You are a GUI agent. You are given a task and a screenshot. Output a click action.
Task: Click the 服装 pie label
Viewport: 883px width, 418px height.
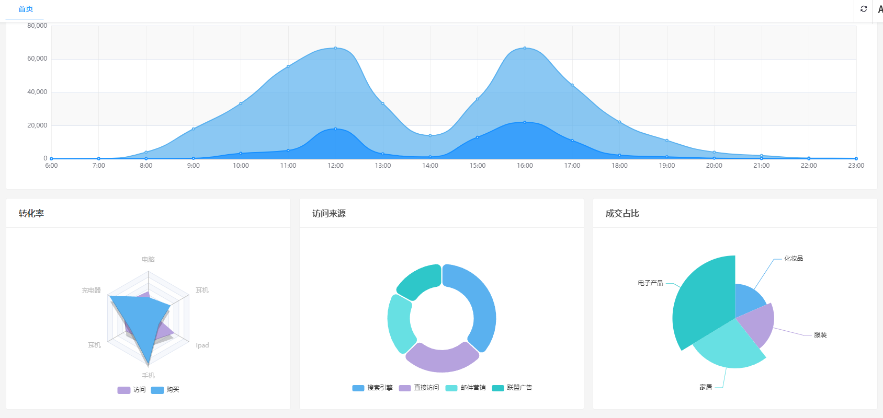tap(820, 335)
